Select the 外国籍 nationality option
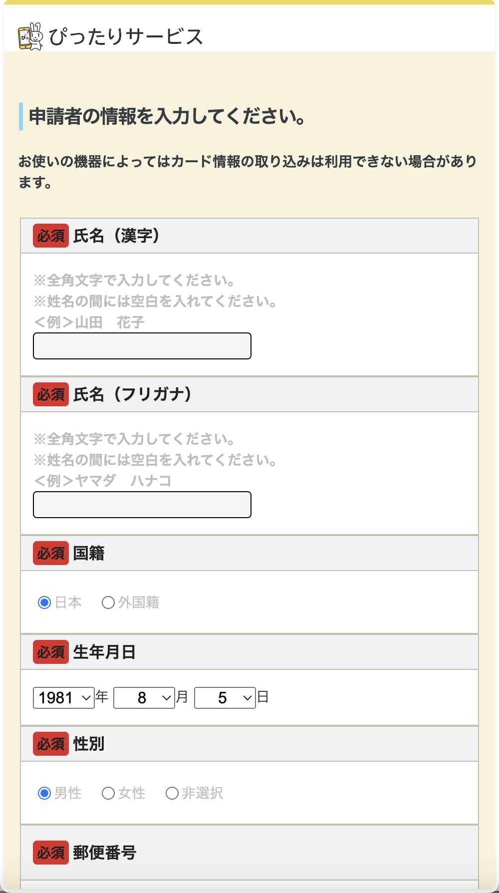This screenshot has height=893, width=499. coord(108,602)
